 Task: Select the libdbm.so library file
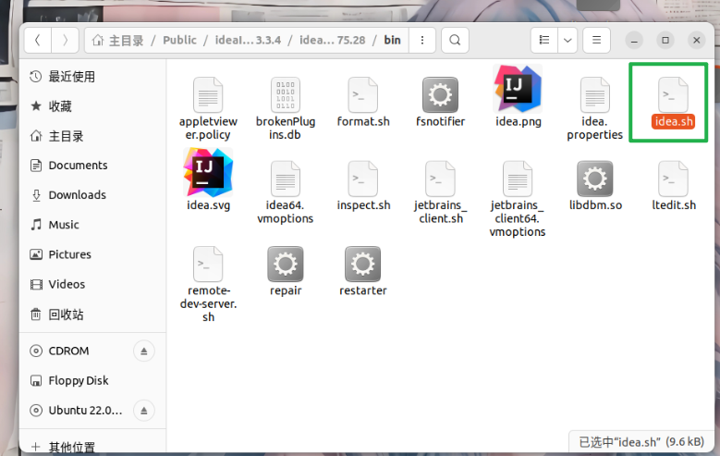pyautogui.click(x=594, y=179)
